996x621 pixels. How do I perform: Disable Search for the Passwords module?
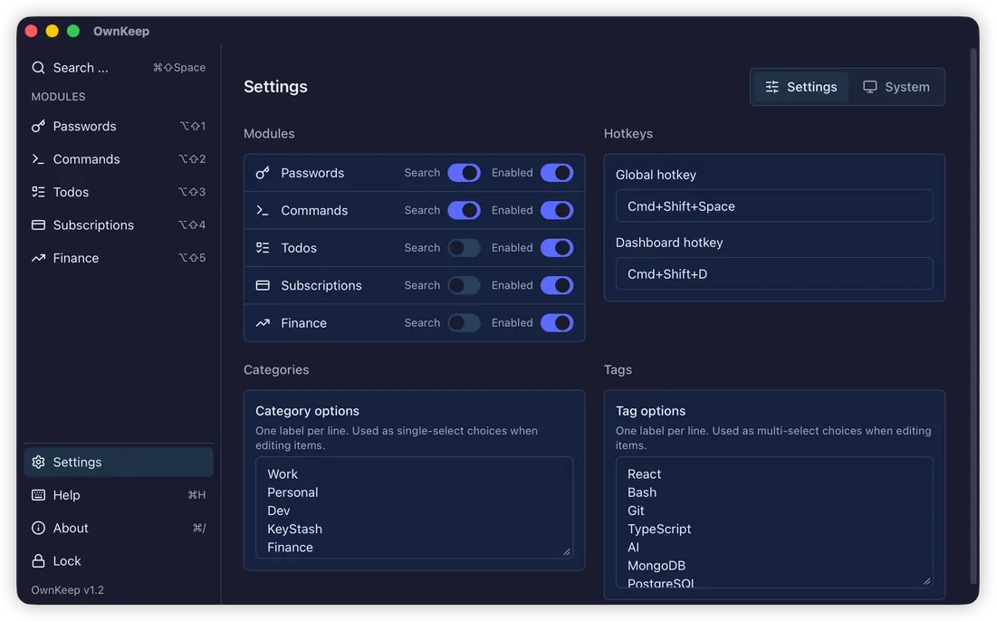coord(464,173)
